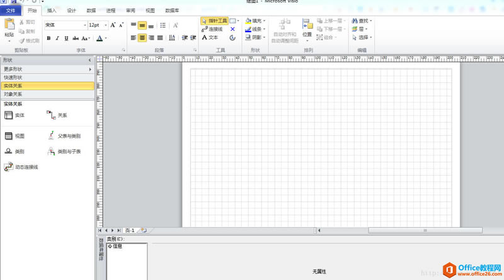This screenshot has height=280, width=504.
Task: Select the Connector (连接线) tool
Action: coord(212,29)
